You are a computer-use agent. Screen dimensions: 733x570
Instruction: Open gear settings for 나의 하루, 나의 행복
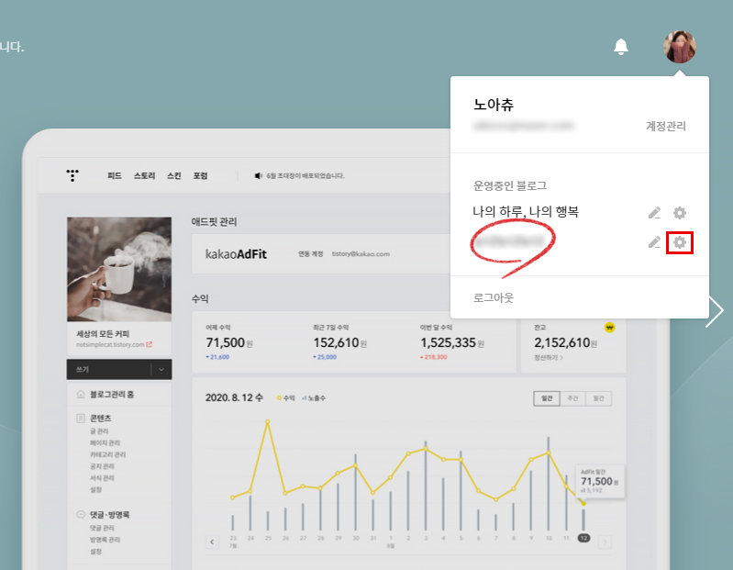click(680, 213)
